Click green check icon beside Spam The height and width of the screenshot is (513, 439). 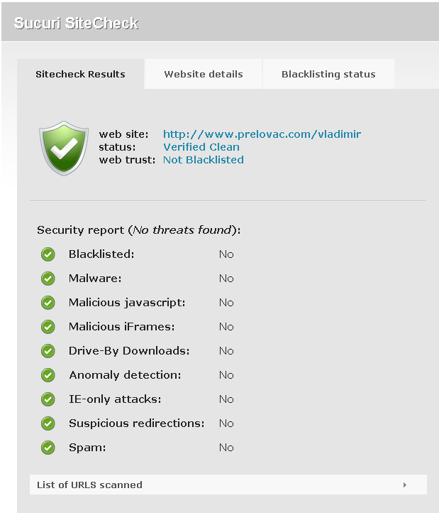coord(48,448)
